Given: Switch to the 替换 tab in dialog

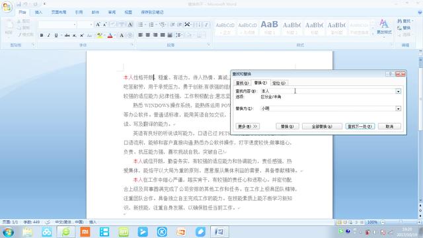Looking at the screenshot, I should pos(260,83).
